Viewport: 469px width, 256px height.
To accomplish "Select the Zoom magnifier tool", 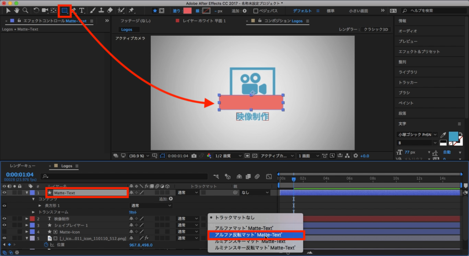I will point(26,10).
